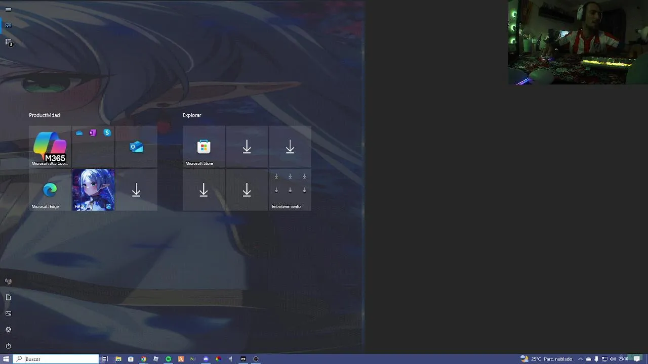Viewport: 648px width, 364px height.
Task: Expand the Start menu hamburger button
Action: point(8,10)
